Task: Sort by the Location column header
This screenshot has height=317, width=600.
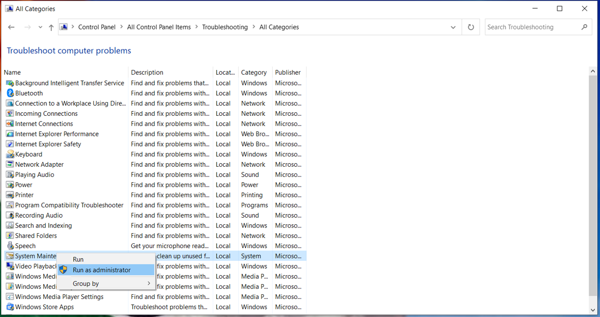Action: 225,73
